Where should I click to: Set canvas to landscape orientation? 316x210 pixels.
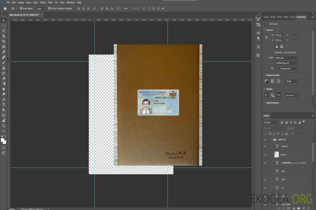click(281, 46)
